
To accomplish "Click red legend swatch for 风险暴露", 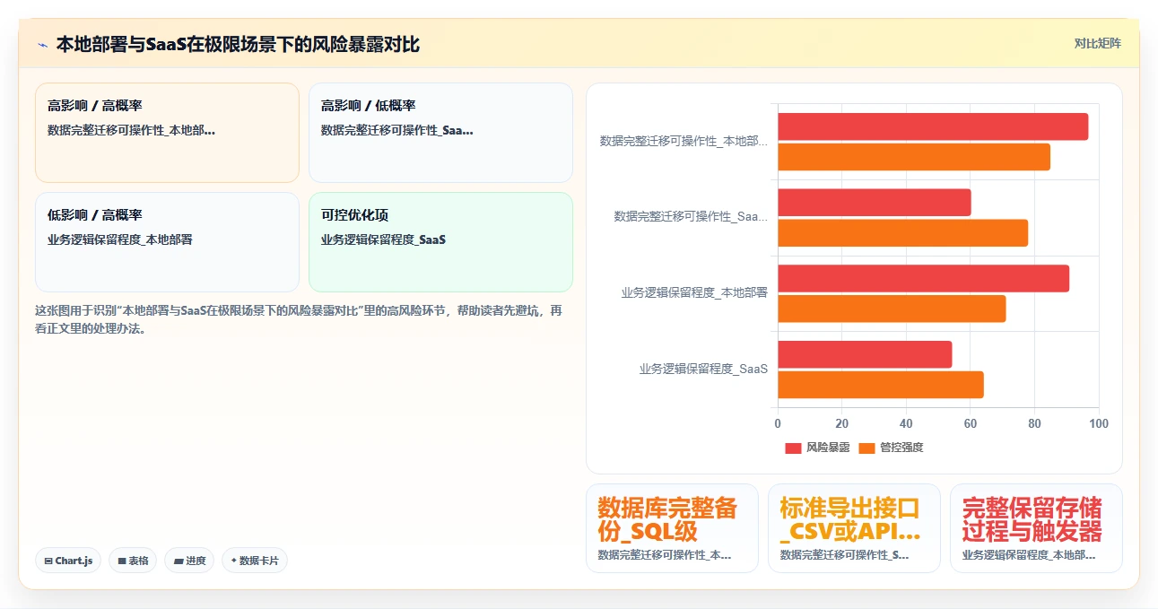I will coord(793,448).
